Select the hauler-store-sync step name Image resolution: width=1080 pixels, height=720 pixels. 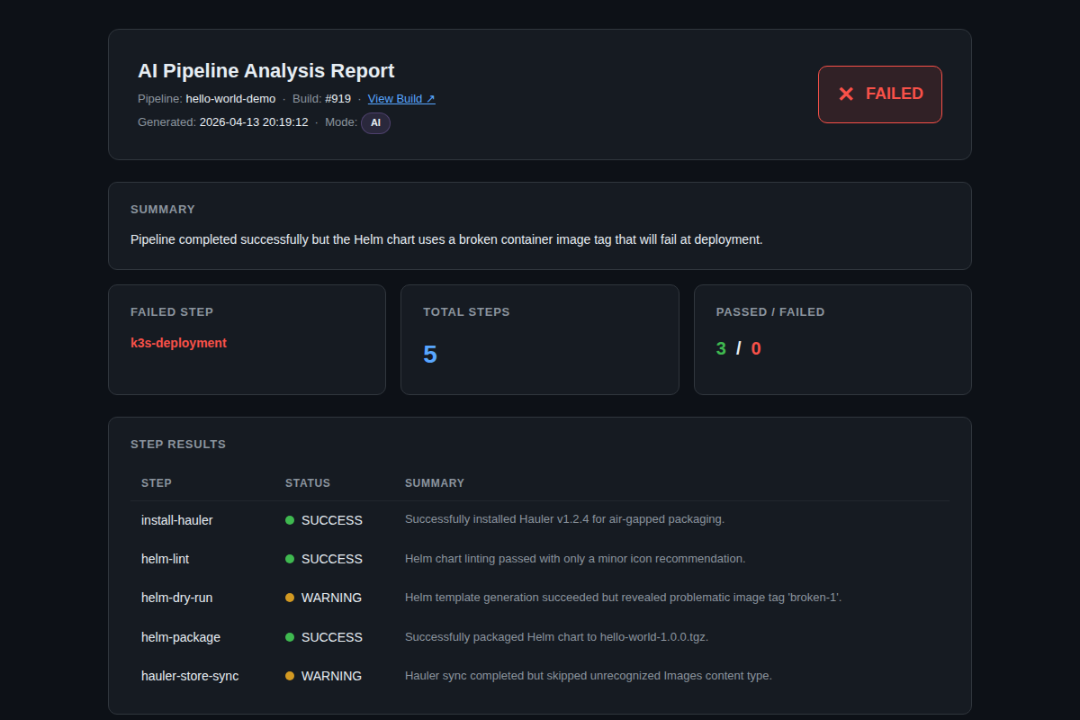pyautogui.click(x=190, y=676)
